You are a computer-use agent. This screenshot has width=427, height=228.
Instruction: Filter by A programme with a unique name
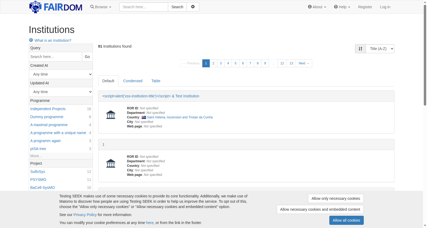[x=58, y=133]
